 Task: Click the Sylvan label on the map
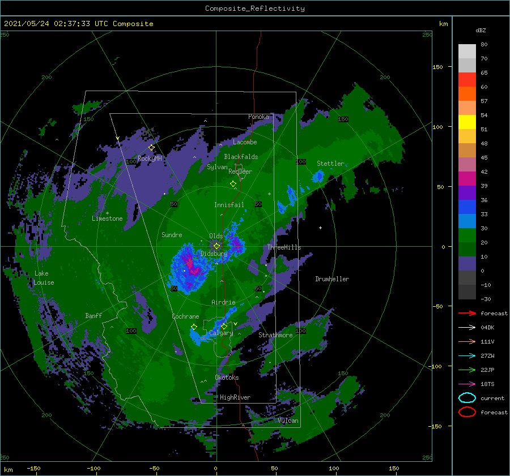[x=217, y=167]
